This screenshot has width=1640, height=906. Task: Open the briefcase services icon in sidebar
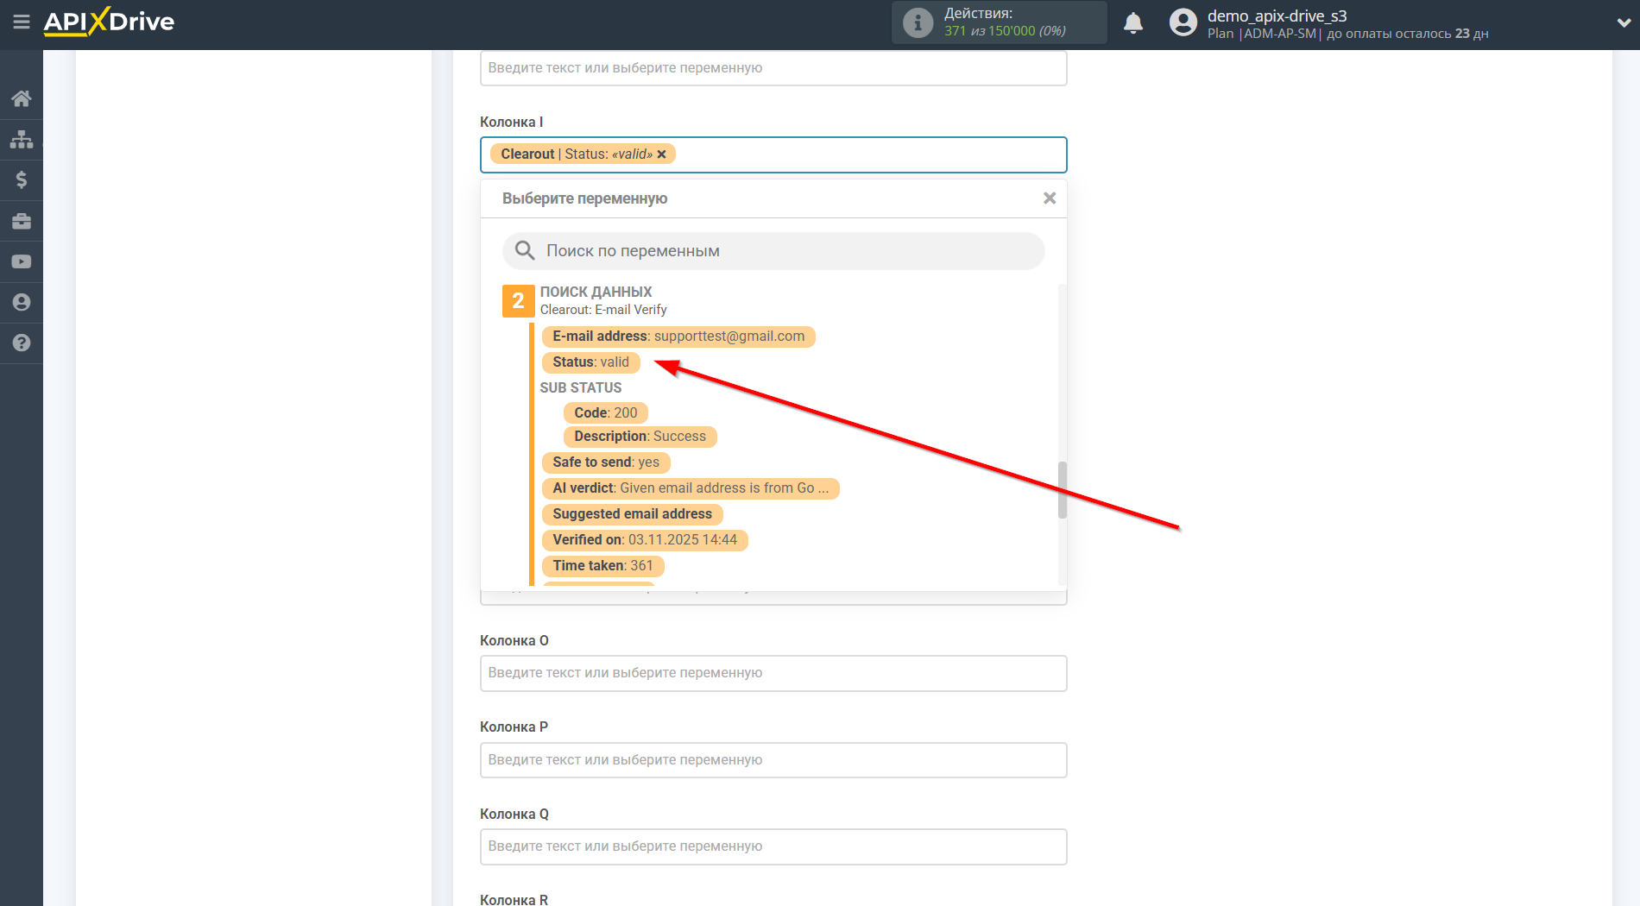(22, 221)
